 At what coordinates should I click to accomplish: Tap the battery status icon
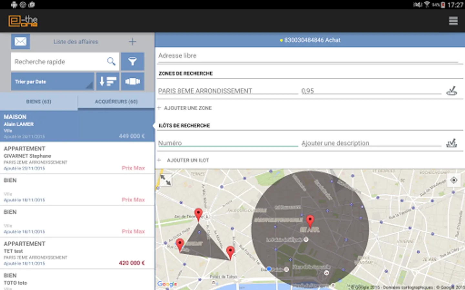(x=443, y=5)
